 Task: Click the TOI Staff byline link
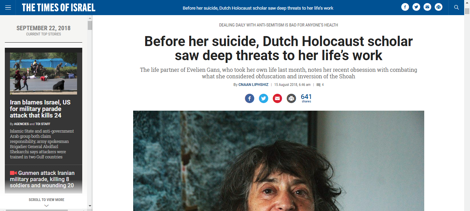coord(43,124)
